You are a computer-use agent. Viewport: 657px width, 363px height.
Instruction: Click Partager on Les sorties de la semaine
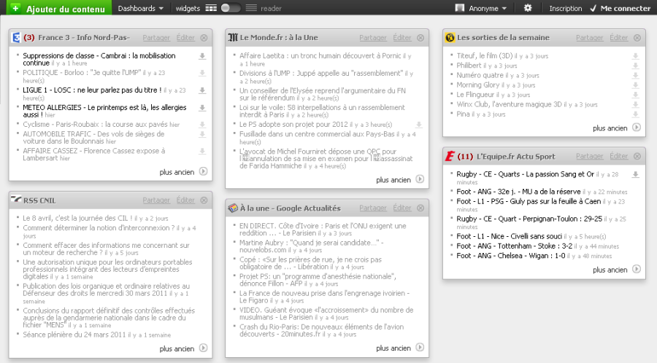(590, 38)
